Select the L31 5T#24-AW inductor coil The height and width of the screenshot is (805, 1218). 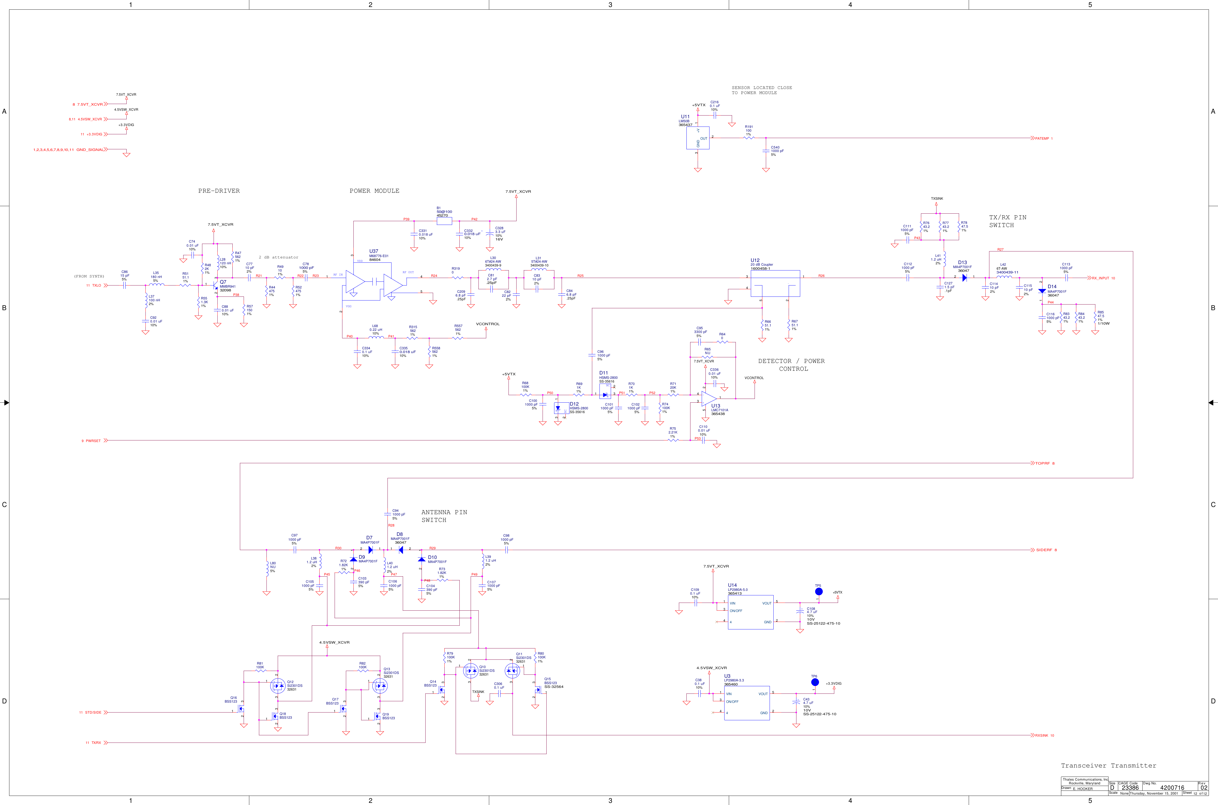pos(539,269)
